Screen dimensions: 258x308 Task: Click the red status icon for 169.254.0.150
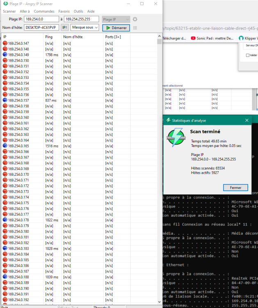click(x=5, y=60)
